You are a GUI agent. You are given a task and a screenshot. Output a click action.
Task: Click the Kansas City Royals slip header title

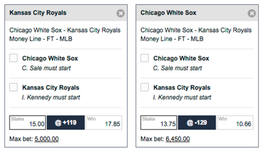click(x=38, y=13)
